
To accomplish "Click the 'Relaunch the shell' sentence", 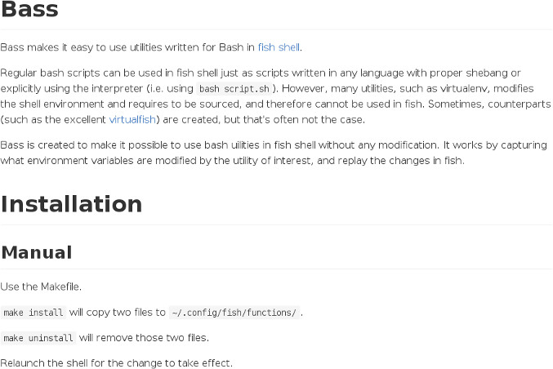I will click(116, 362).
